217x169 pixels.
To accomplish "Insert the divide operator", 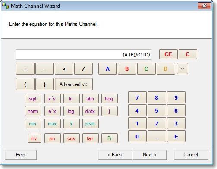I will pos(83,69).
